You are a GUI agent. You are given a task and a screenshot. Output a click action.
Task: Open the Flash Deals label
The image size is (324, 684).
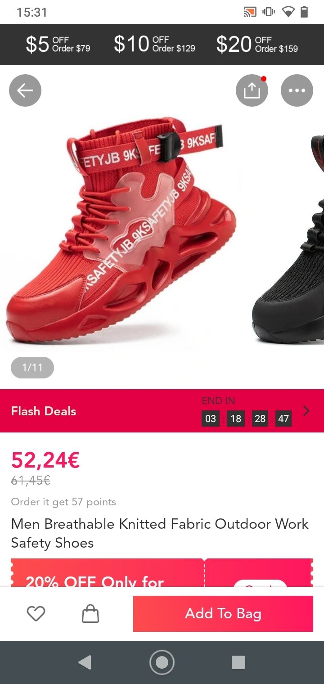[44, 411]
